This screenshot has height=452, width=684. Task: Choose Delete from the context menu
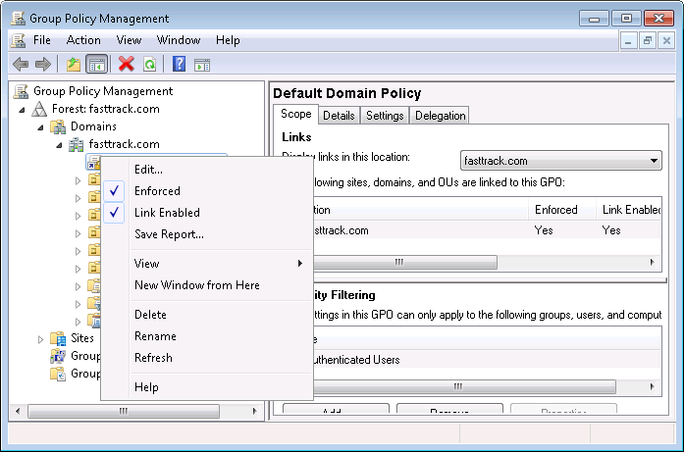click(207, 315)
